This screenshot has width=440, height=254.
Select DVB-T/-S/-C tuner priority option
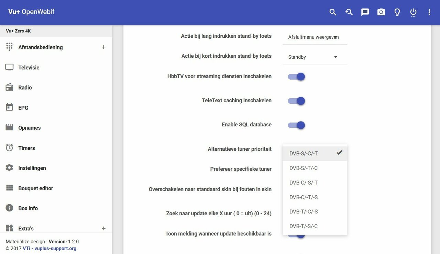click(x=304, y=226)
